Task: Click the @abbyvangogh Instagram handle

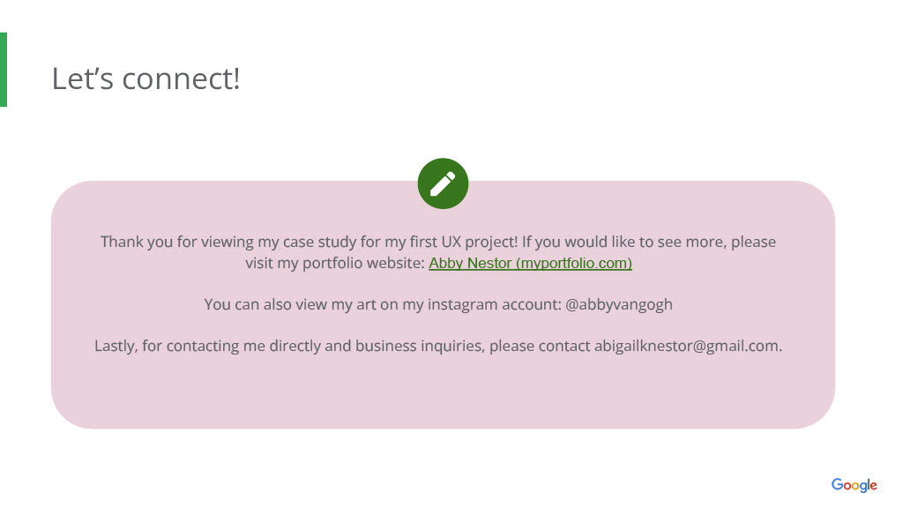Action: (619, 304)
